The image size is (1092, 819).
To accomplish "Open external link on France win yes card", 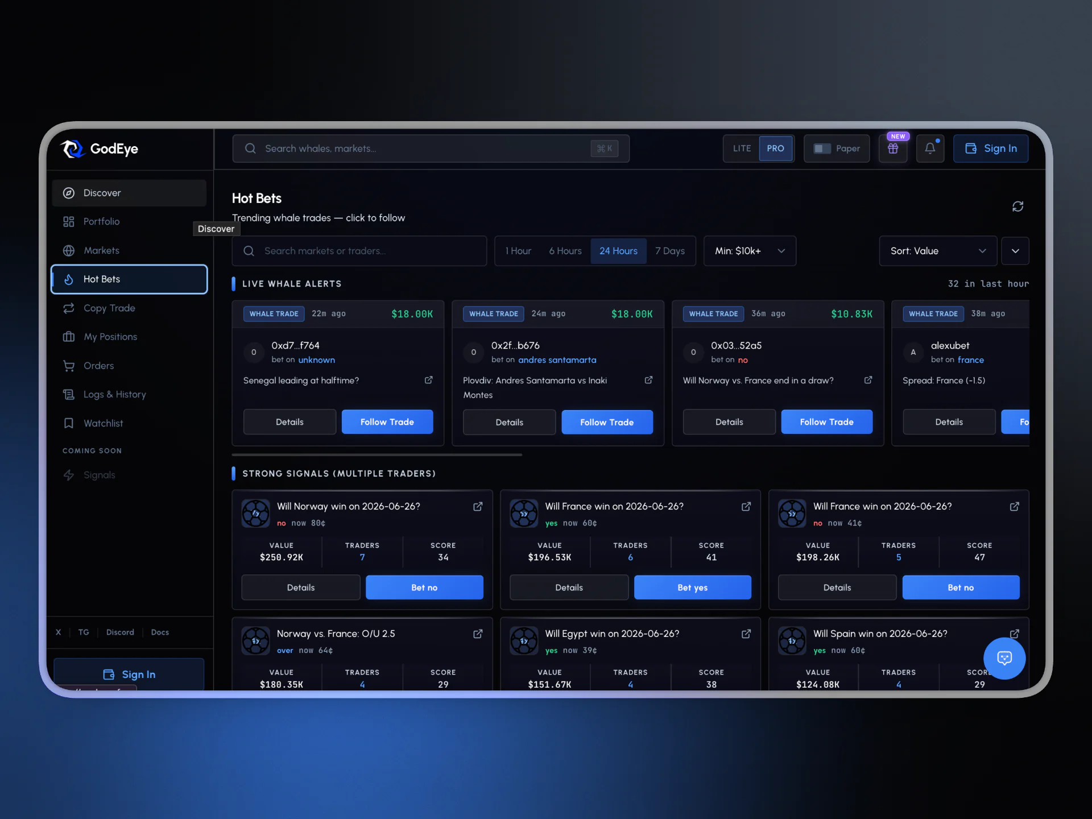I will tap(746, 506).
